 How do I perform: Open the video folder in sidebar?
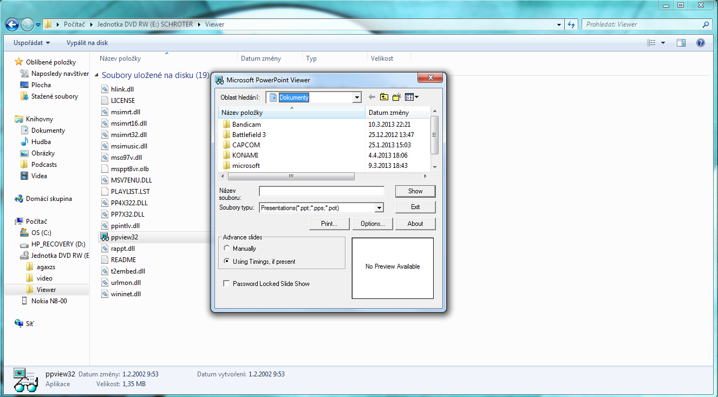[x=39, y=278]
